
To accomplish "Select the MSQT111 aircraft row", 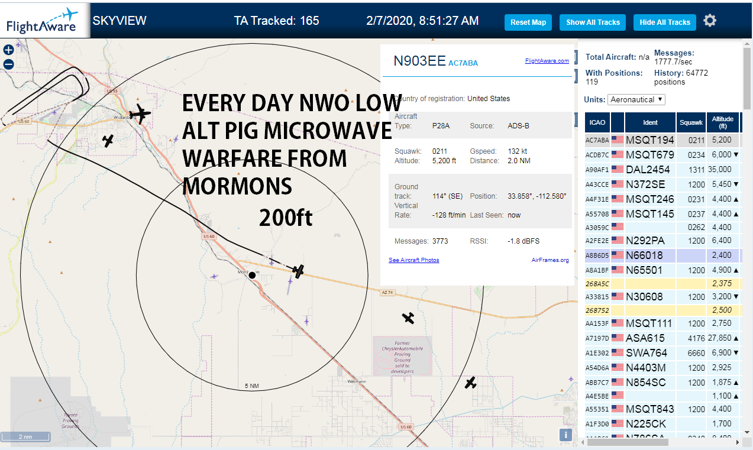I will click(662, 323).
